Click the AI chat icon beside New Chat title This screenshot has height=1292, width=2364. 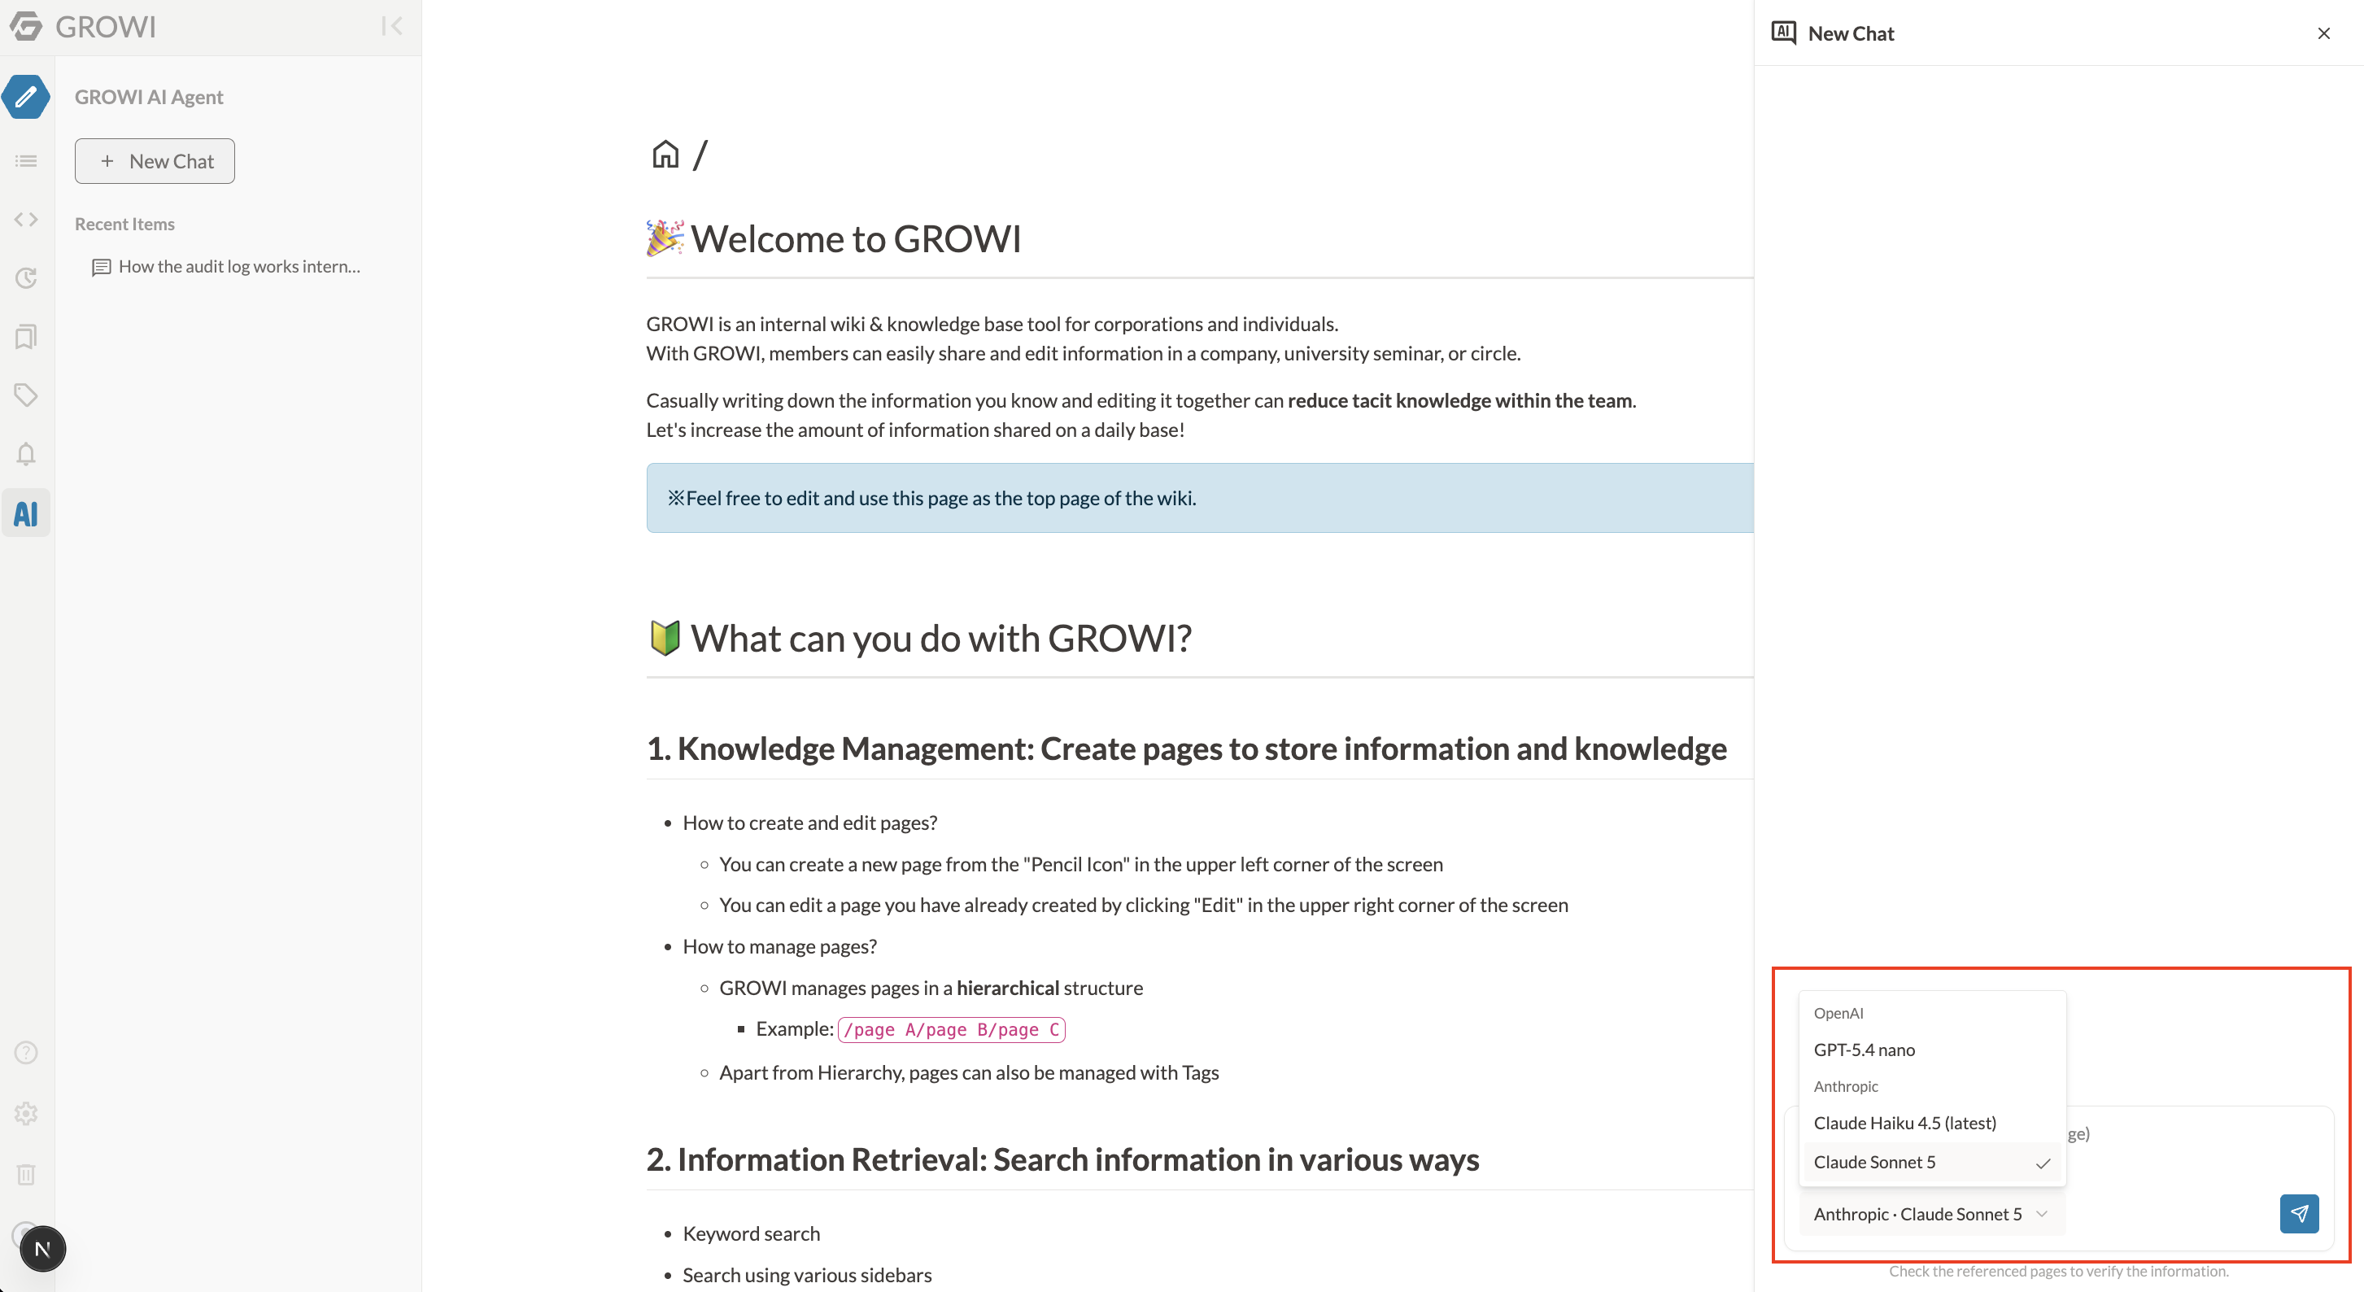click(x=1783, y=33)
